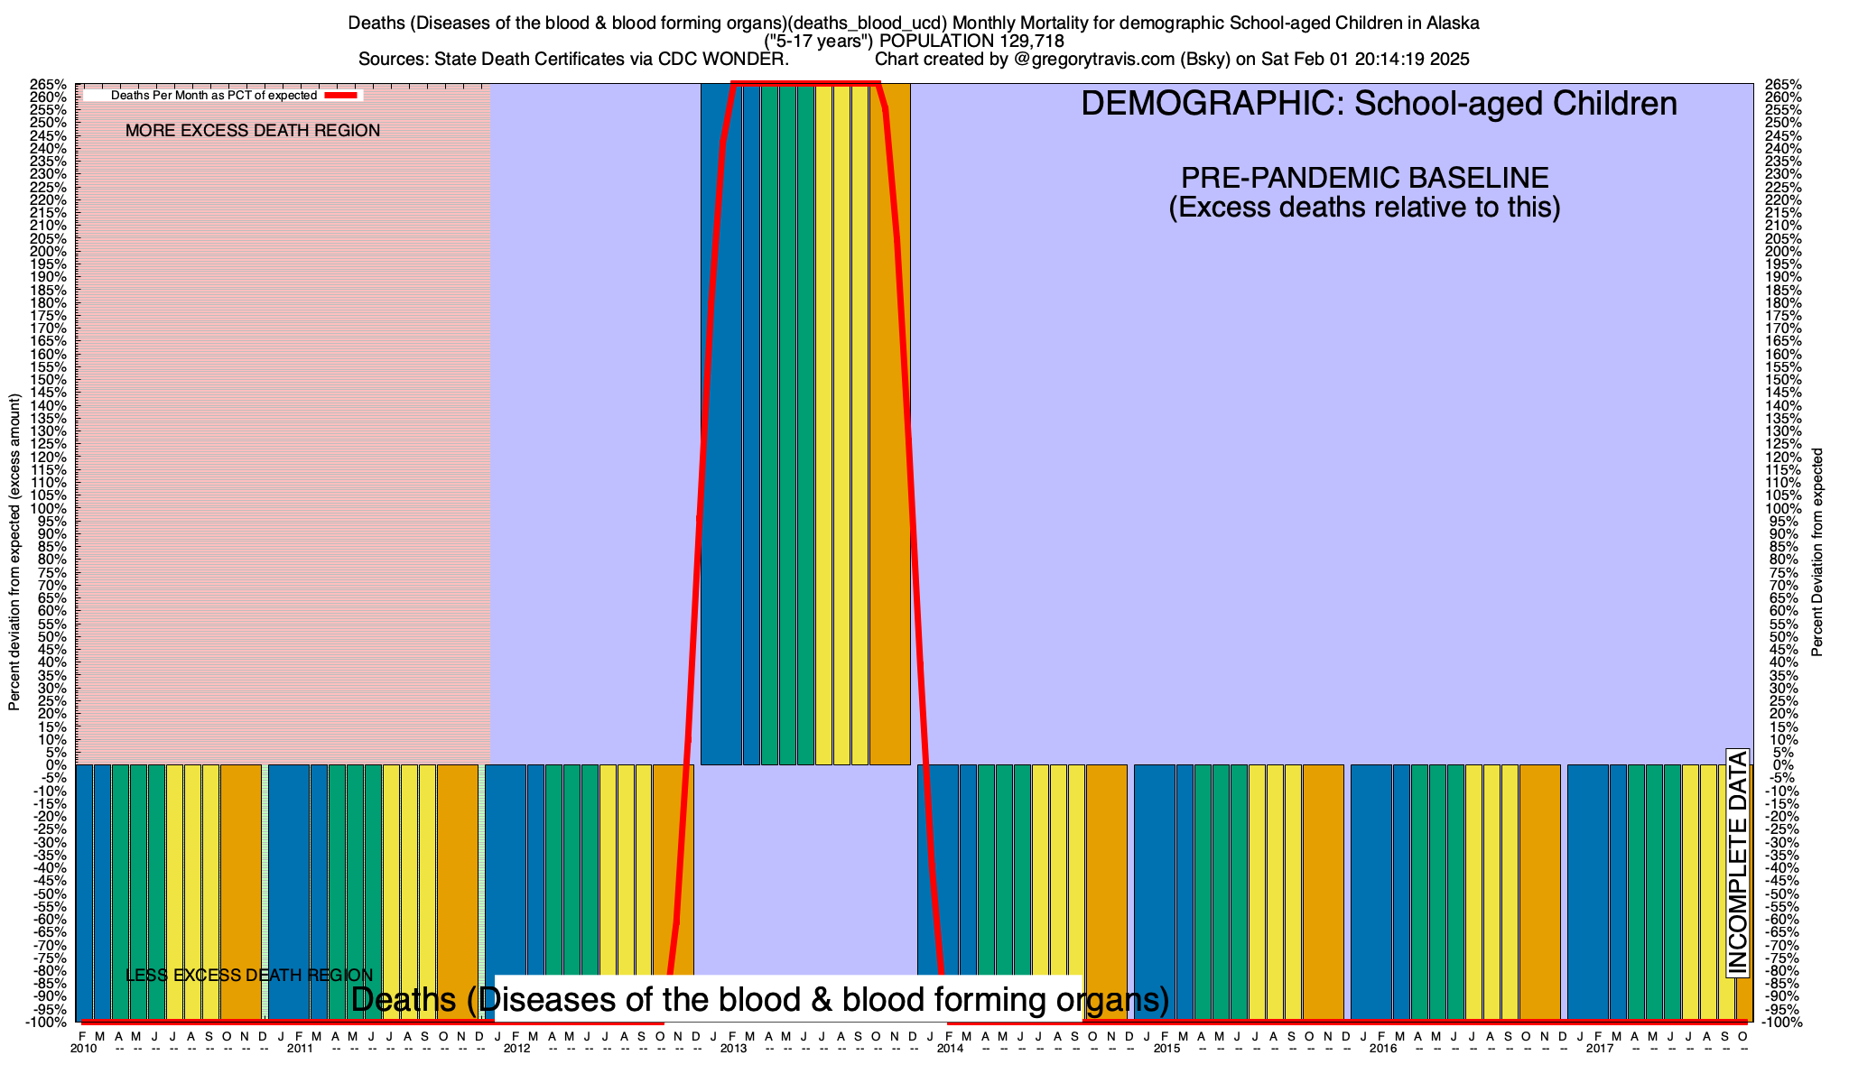Click the 2013 year label on x-axis
Screen dimensions: 1849x1083
[x=733, y=1049]
